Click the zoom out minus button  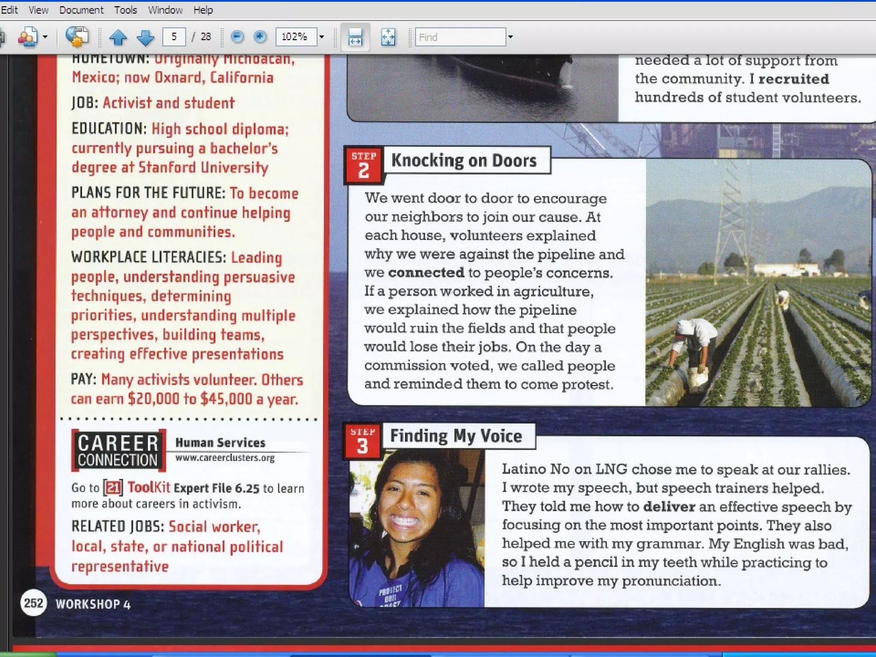tap(237, 37)
